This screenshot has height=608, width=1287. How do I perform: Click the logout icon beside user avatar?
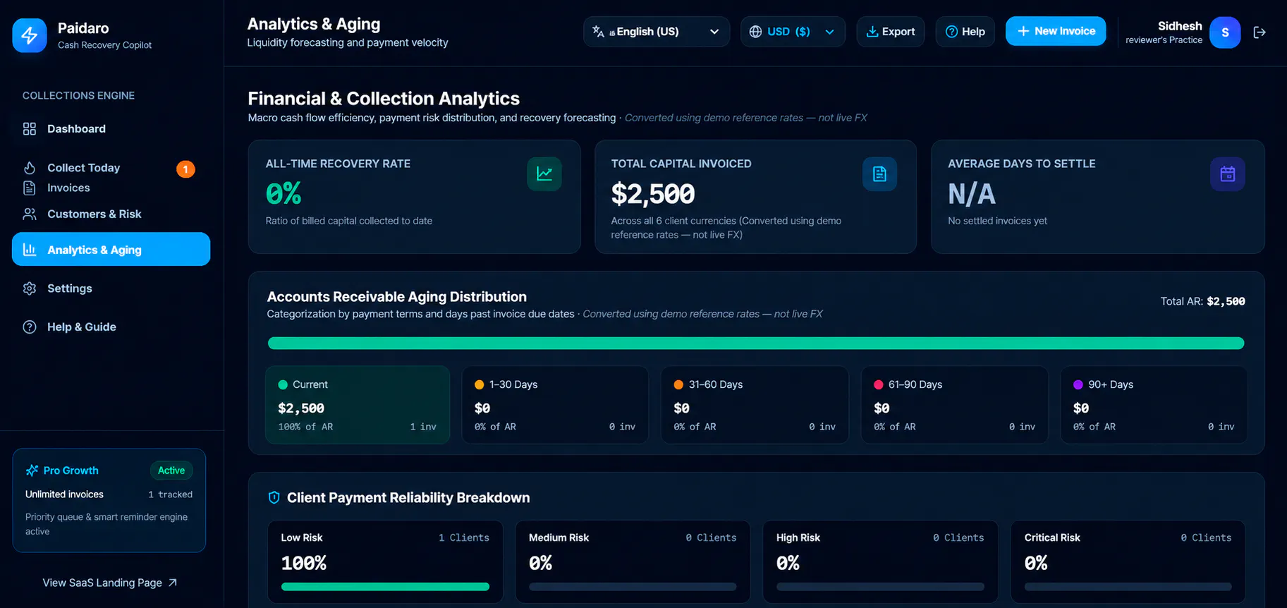point(1259,32)
